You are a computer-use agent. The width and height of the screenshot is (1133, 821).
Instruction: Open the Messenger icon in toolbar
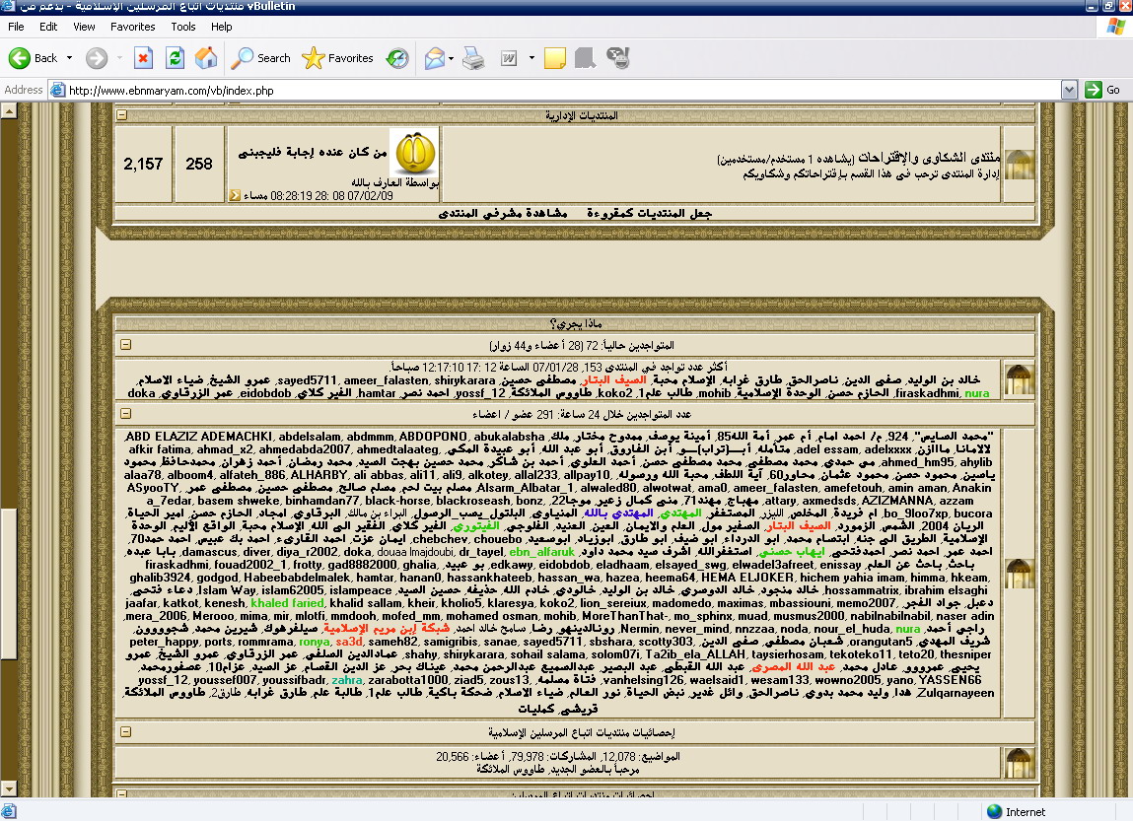click(x=618, y=58)
